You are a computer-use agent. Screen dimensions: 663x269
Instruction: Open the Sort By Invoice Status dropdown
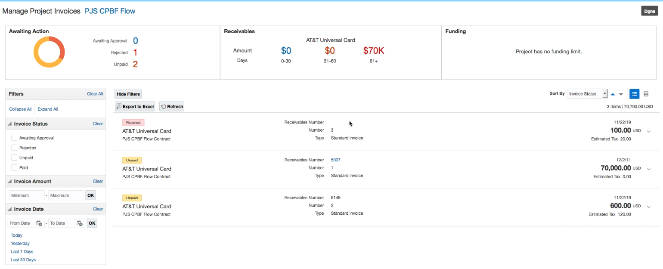tap(587, 94)
